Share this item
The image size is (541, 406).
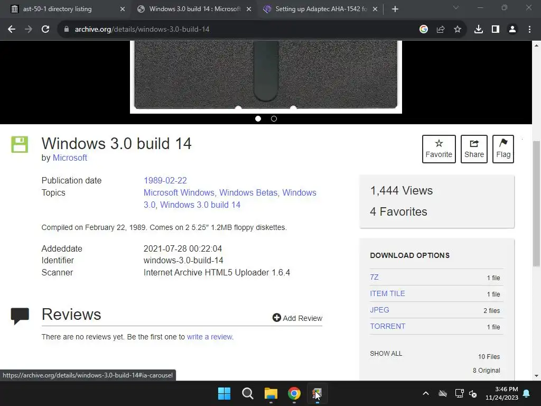point(474,149)
